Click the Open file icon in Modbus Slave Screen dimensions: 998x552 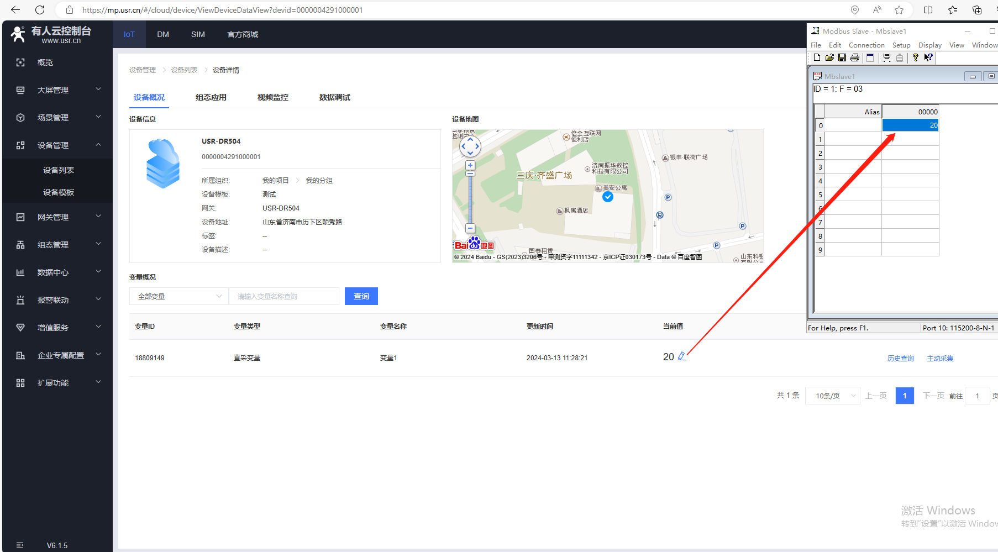point(829,57)
